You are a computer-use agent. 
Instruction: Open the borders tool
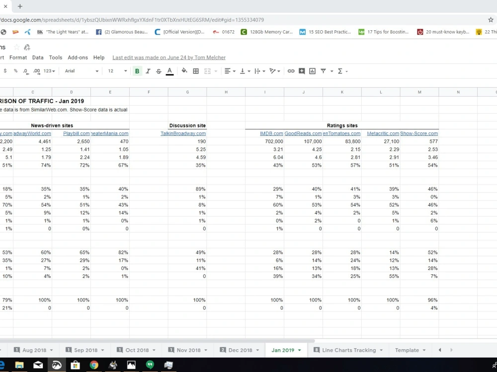point(196,71)
